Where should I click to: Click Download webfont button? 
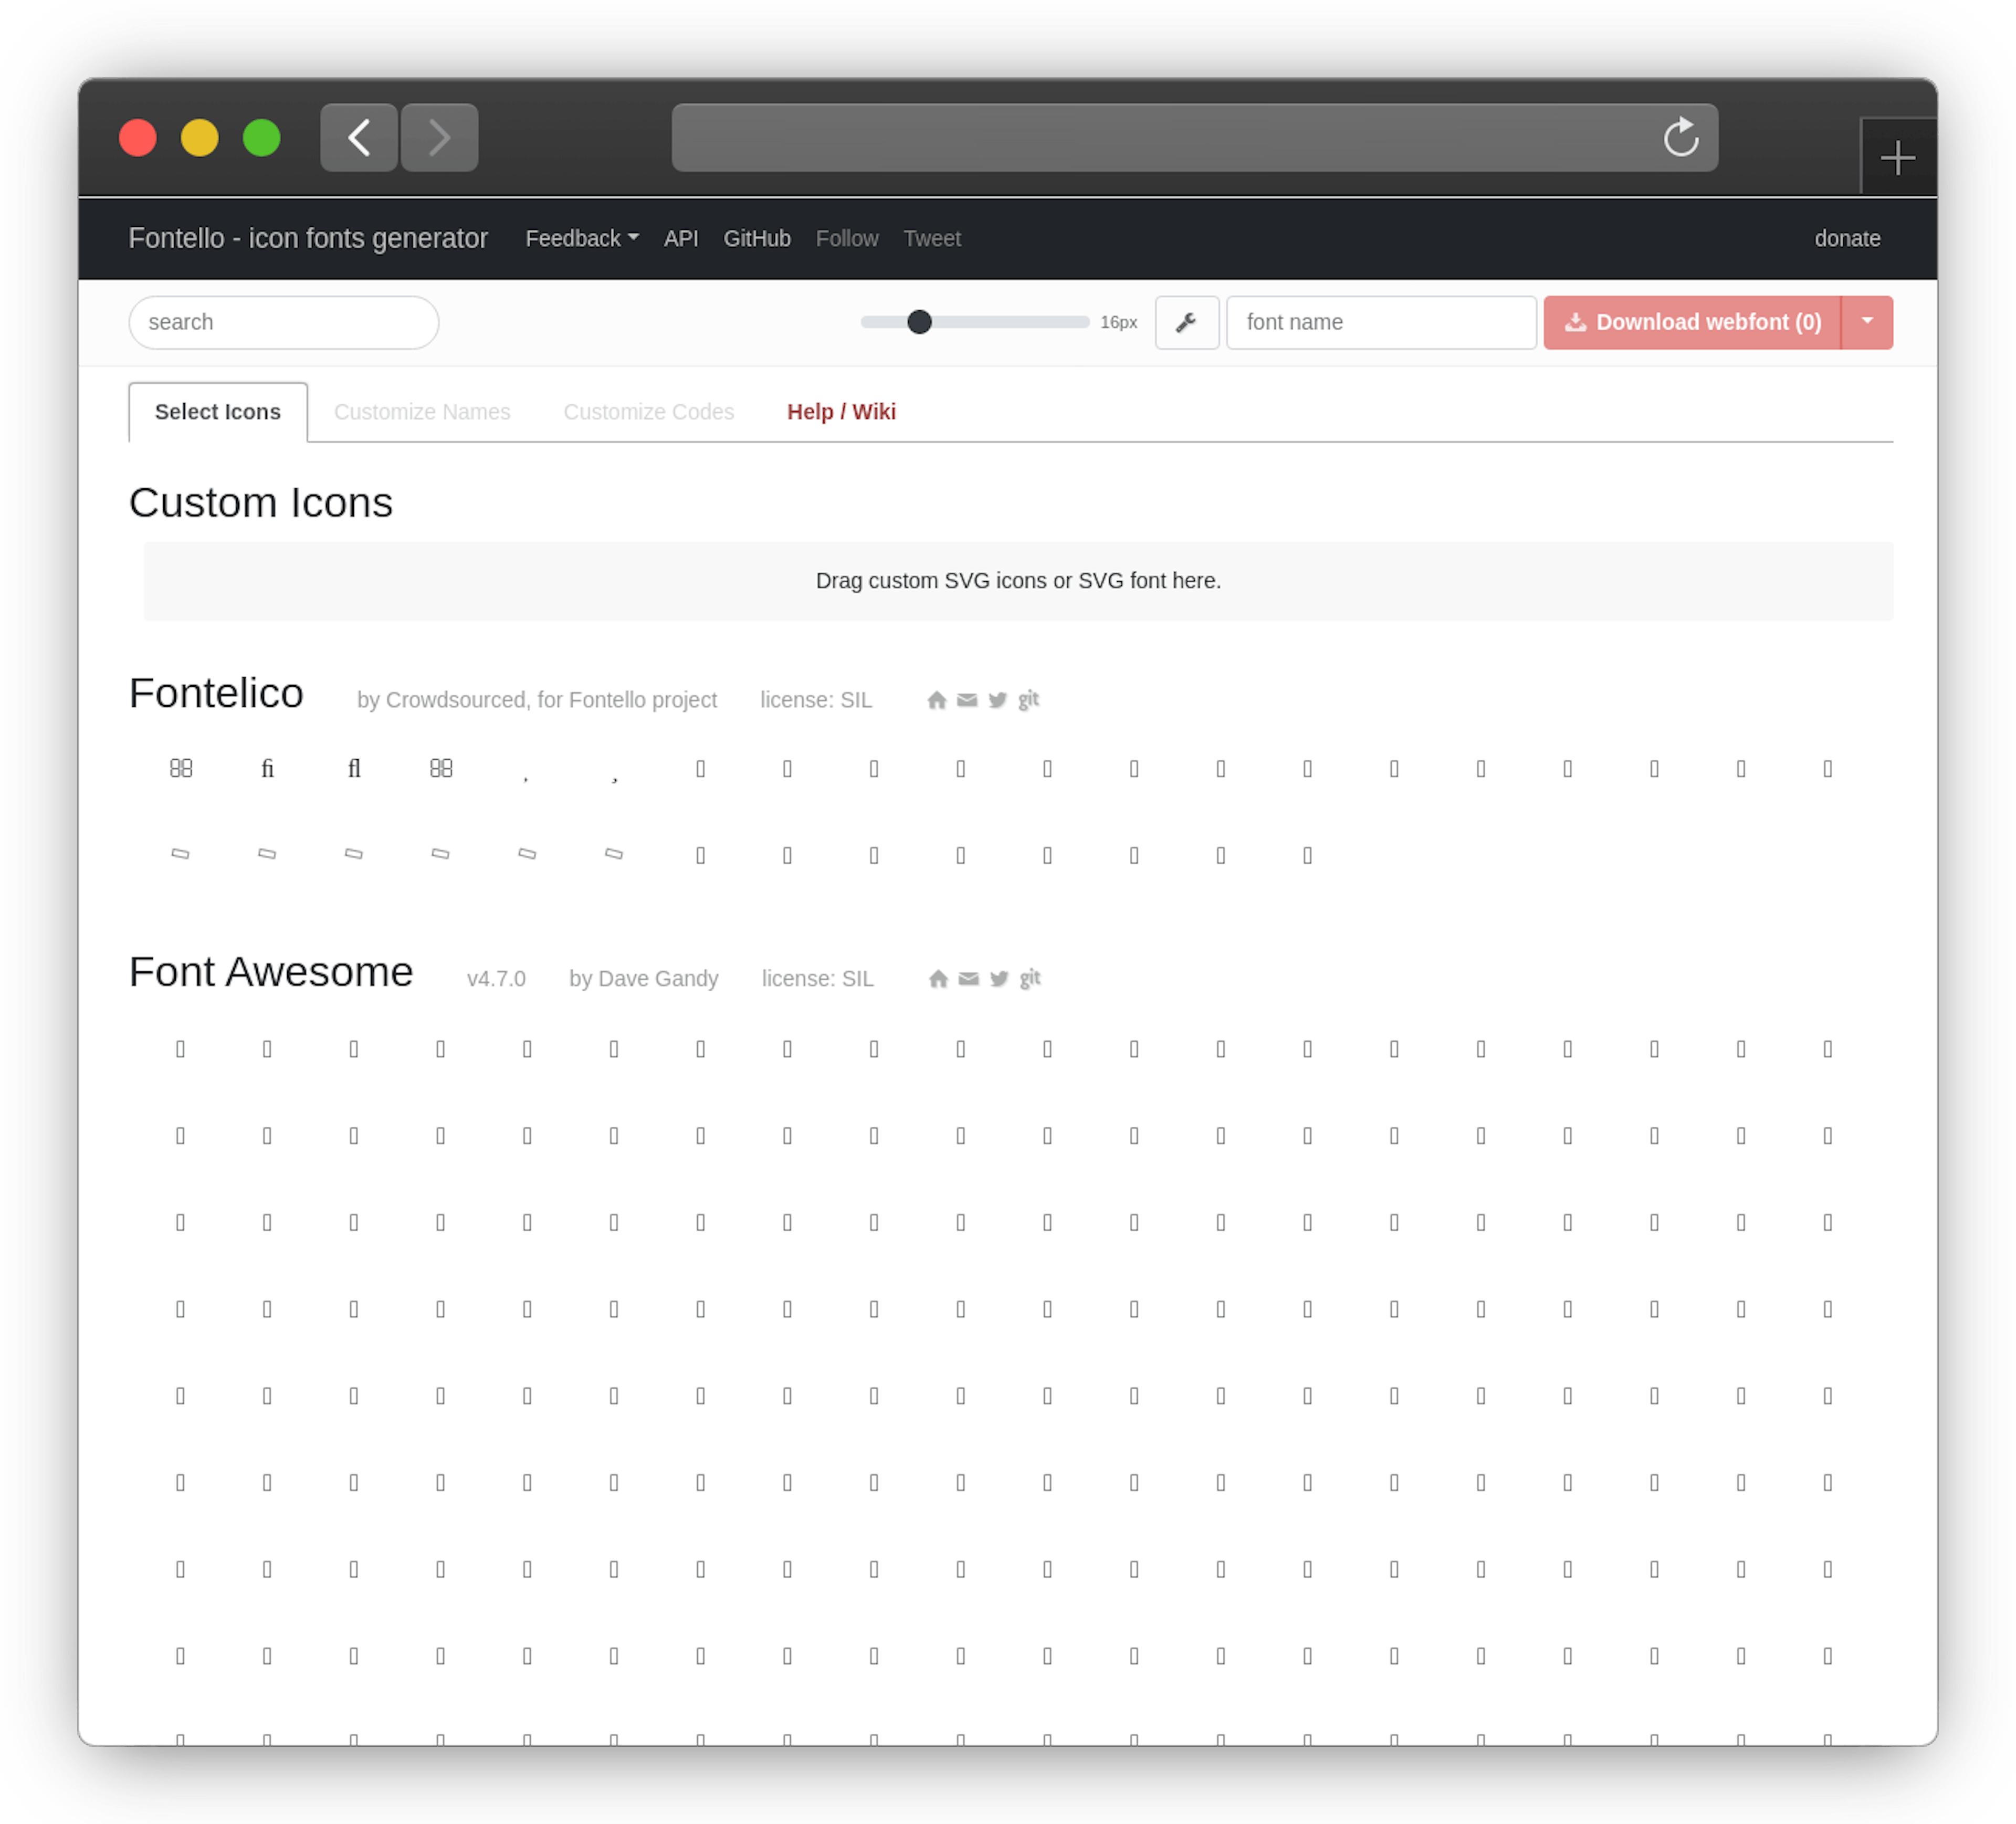(x=1692, y=322)
